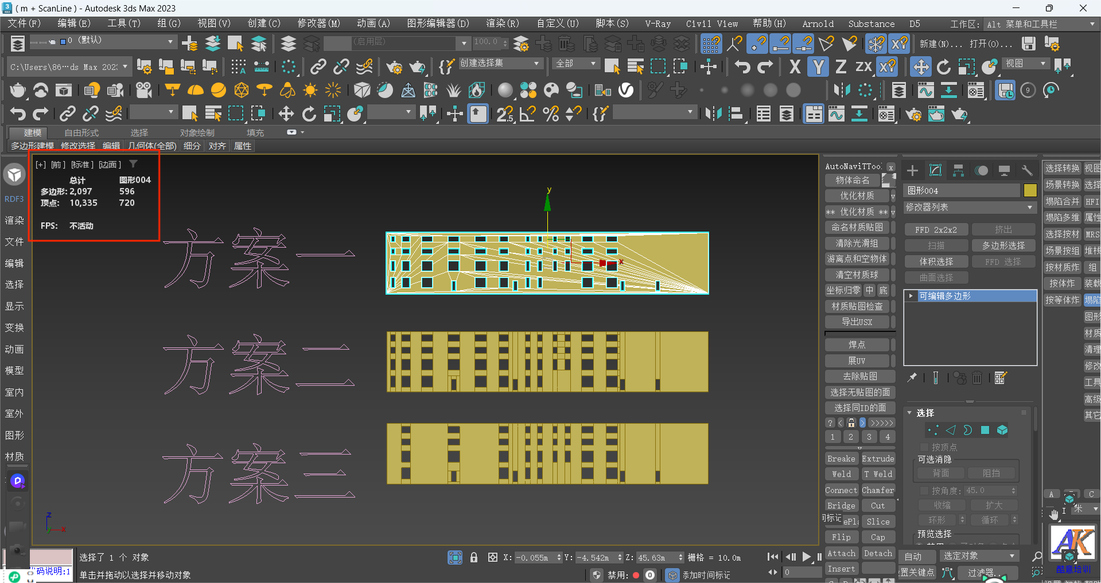The width and height of the screenshot is (1101, 583).
Task: Open the 修改器(M) menu
Action: point(319,24)
